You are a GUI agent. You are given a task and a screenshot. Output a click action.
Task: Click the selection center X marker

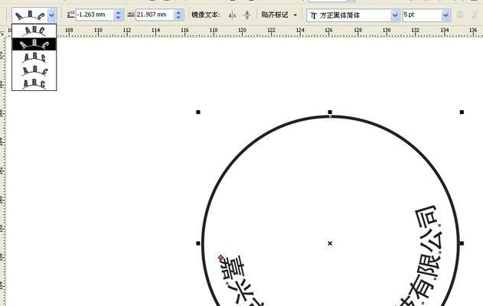pyautogui.click(x=330, y=243)
